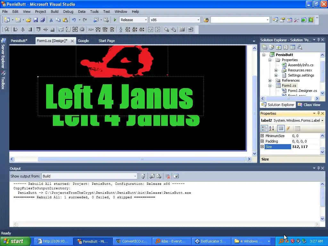The width and height of the screenshot is (328, 246).
Task: Select AssemblyInfo.cs in Solution Explorer
Action: pos(300,65)
